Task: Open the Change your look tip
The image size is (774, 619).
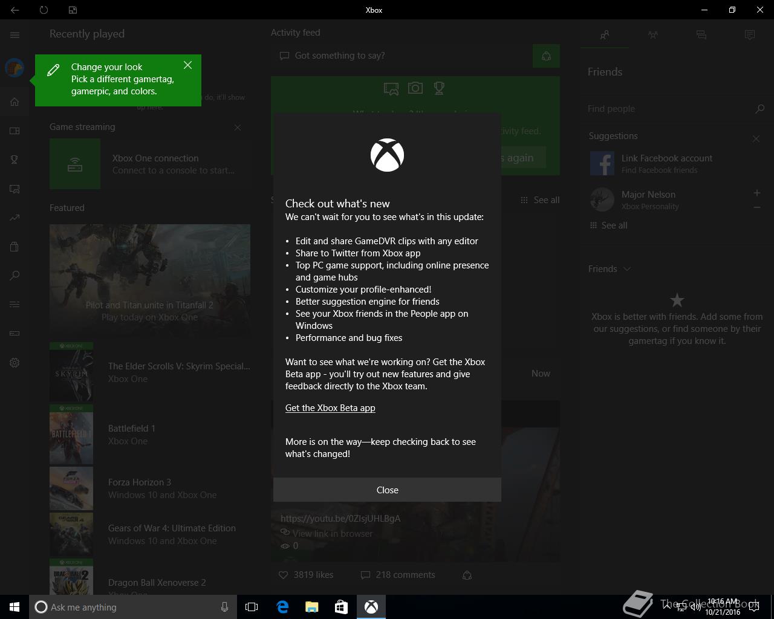Action: (x=118, y=80)
